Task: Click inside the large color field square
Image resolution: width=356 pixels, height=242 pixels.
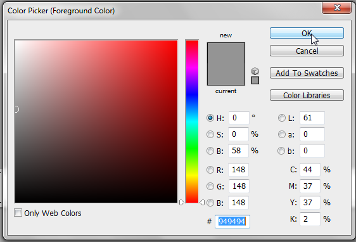Action: pos(96,122)
